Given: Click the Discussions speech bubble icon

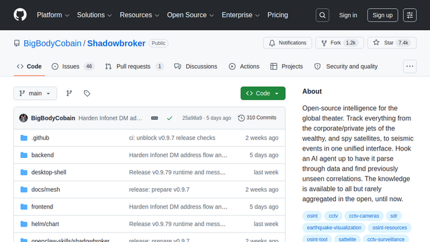Looking at the screenshot, I should [x=177, y=67].
